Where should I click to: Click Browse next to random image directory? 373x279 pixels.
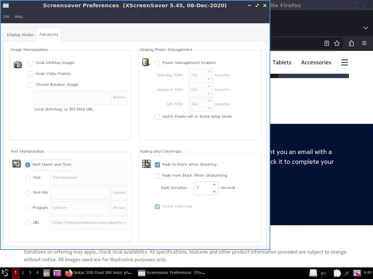pyautogui.click(x=119, y=97)
